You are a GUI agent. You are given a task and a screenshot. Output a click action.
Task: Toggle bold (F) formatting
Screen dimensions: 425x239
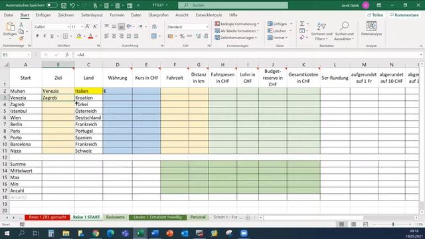pos(37,36)
